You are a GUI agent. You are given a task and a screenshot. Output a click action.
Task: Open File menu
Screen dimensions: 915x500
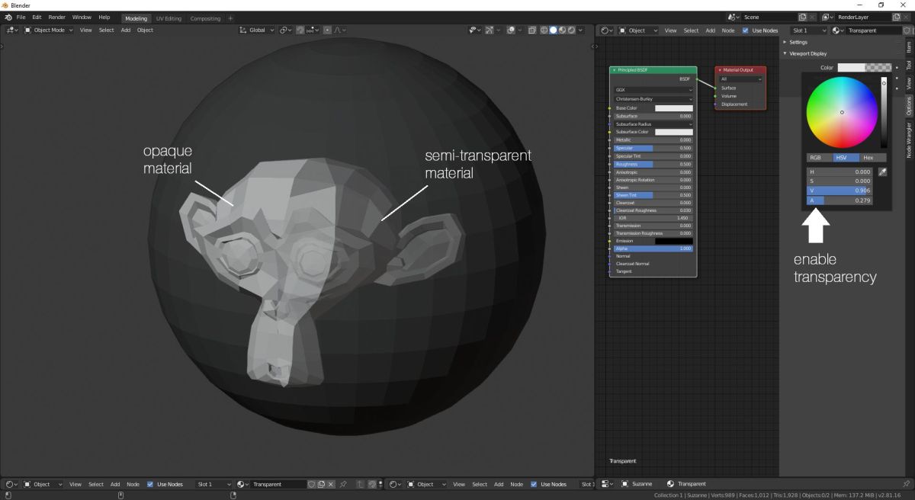21,17
